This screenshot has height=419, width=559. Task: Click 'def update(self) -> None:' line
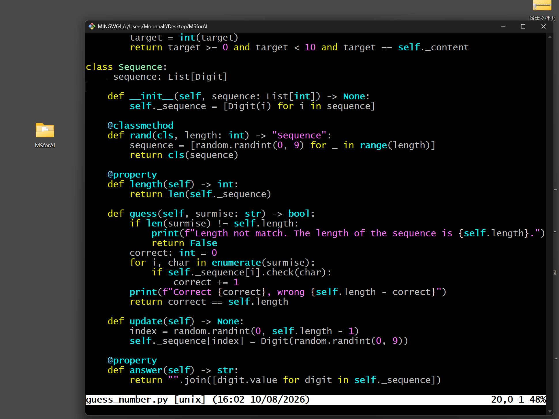tap(176, 321)
